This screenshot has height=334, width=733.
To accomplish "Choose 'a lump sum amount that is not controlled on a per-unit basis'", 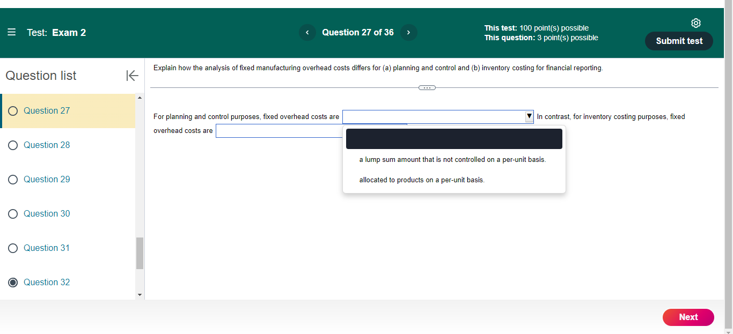I will tap(451, 159).
